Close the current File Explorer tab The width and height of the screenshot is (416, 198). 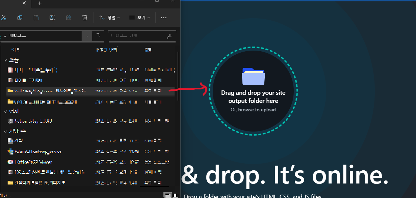click(24, 3)
